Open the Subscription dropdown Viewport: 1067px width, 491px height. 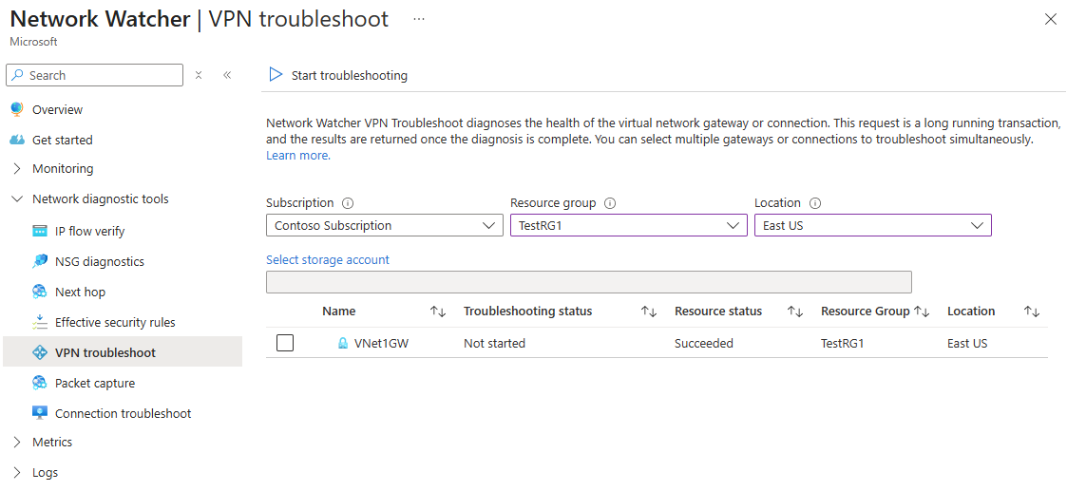[x=384, y=225]
